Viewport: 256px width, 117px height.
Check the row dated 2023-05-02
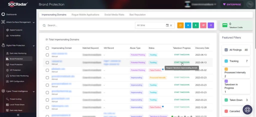47,70
